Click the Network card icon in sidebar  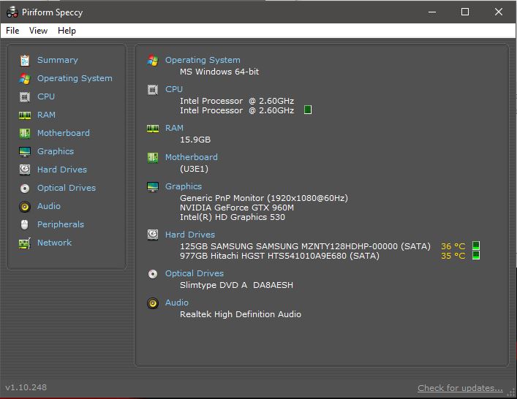25,243
